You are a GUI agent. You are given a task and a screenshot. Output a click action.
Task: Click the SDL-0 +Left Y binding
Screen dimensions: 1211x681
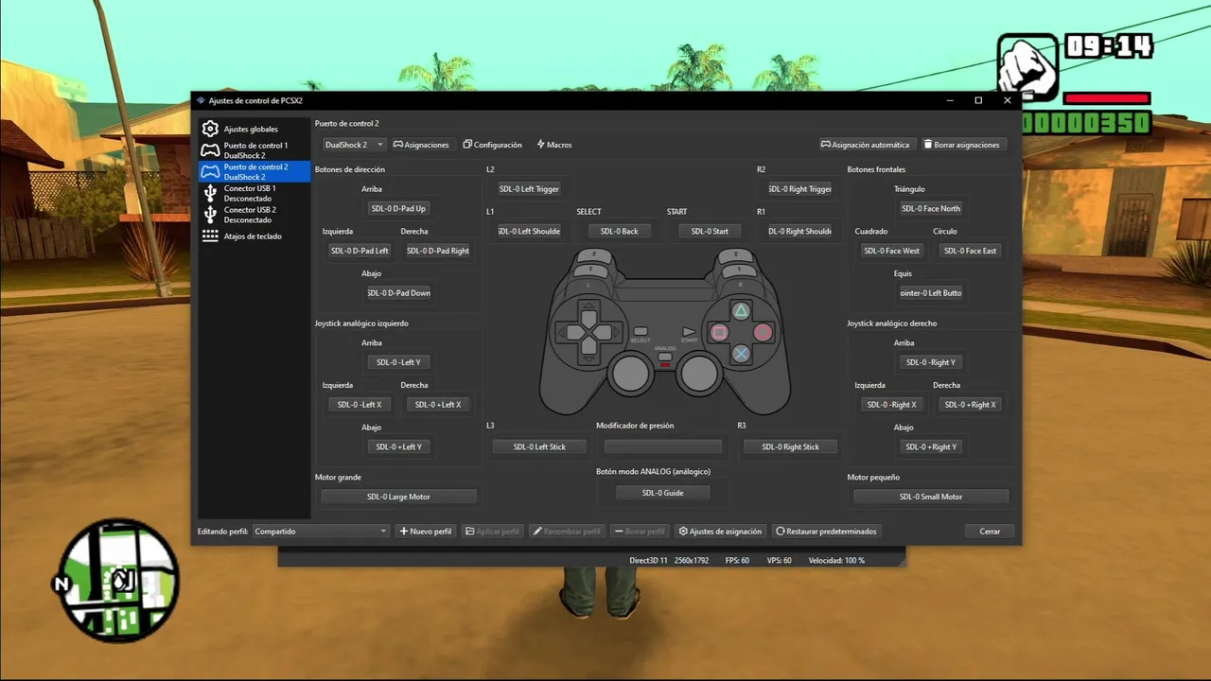point(398,446)
